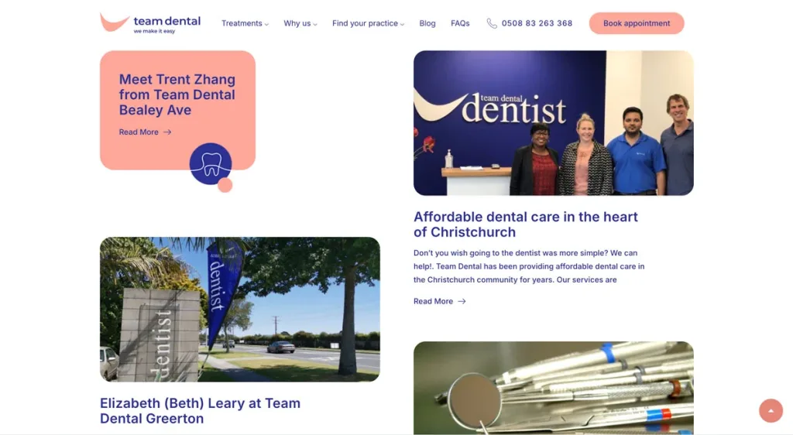Click the 'we make it easy' tagline
Screen dimensions: 793x435
coord(154,31)
